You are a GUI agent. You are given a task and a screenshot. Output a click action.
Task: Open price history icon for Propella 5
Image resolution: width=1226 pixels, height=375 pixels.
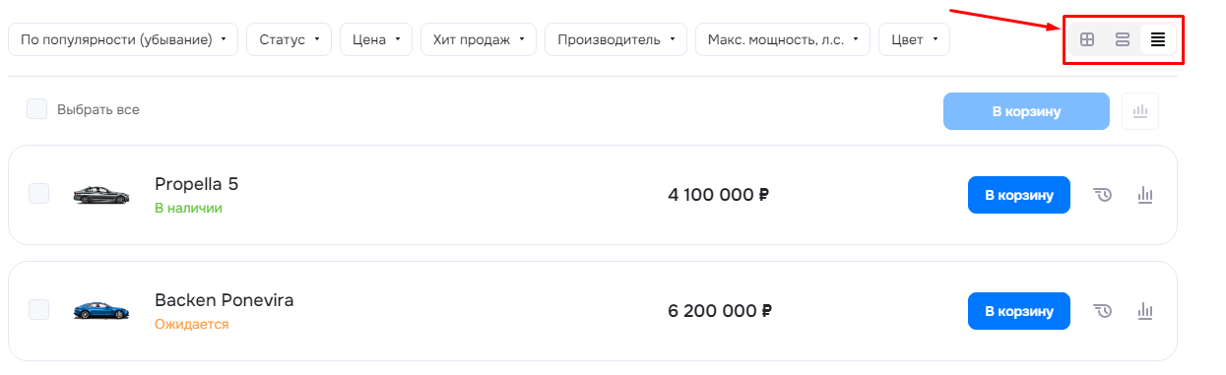[1103, 195]
